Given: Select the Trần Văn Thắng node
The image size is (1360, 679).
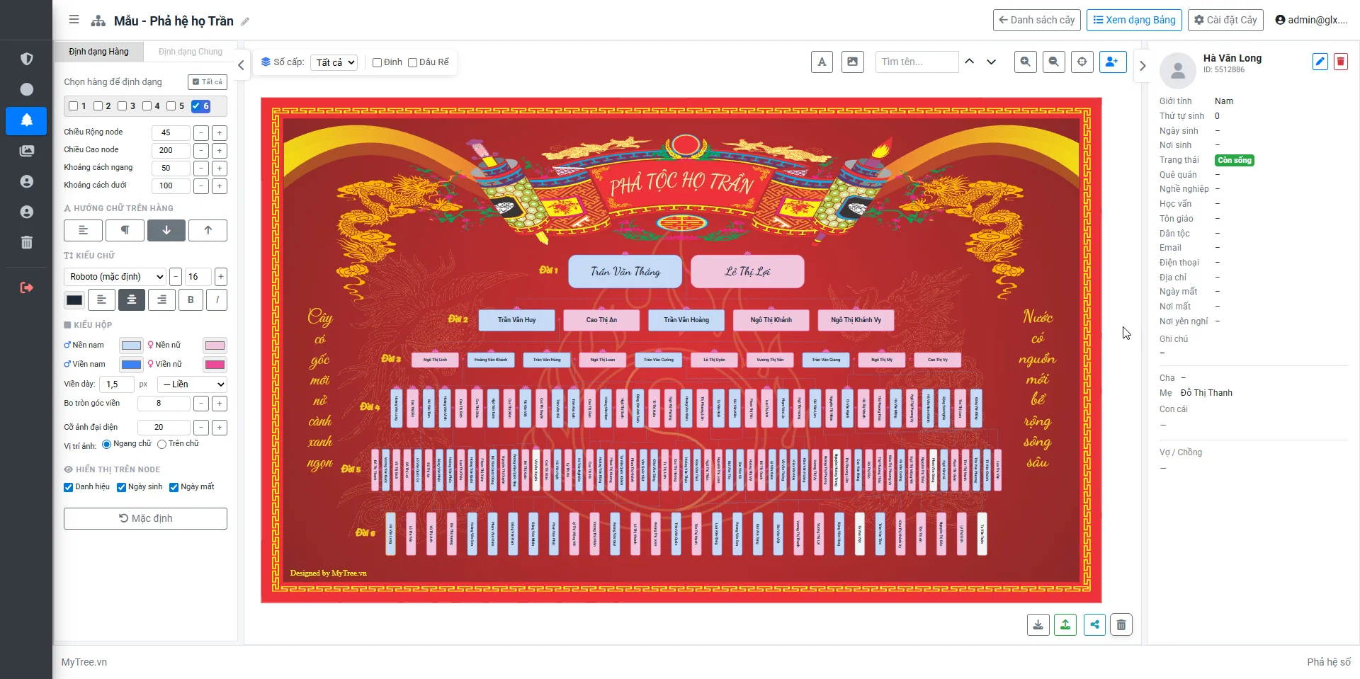Looking at the screenshot, I should click(x=625, y=272).
